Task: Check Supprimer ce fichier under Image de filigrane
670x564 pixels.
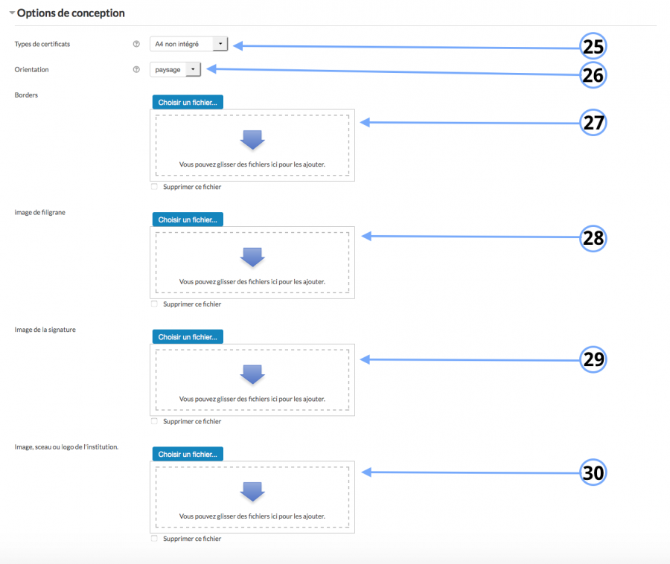Action: 153,304
